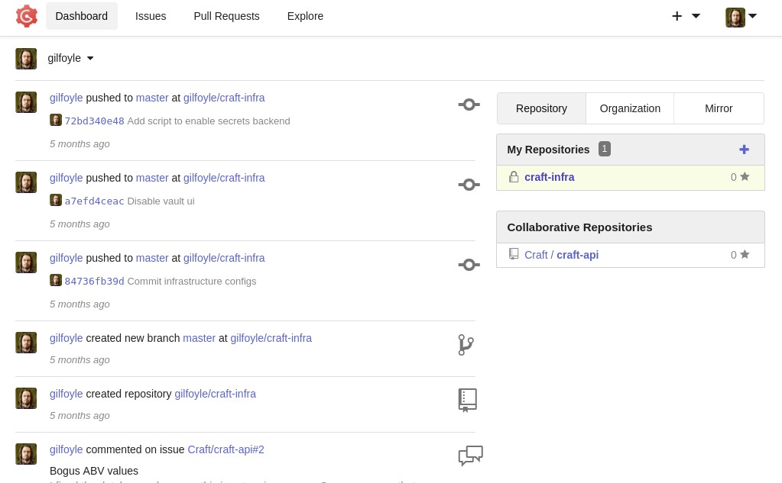The image size is (782, 483).
Task: Click the repository icon on created repository entry
Action: coord(467,400)
